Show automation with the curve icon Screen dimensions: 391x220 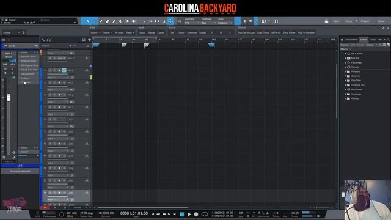pyautogui.click(x=49, y=40)
